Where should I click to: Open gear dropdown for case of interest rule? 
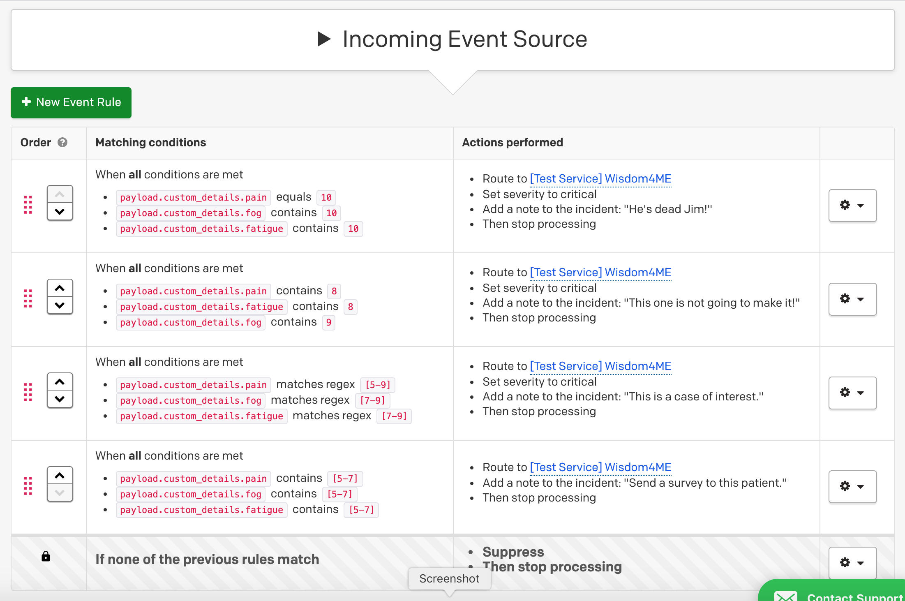point(852,393)
